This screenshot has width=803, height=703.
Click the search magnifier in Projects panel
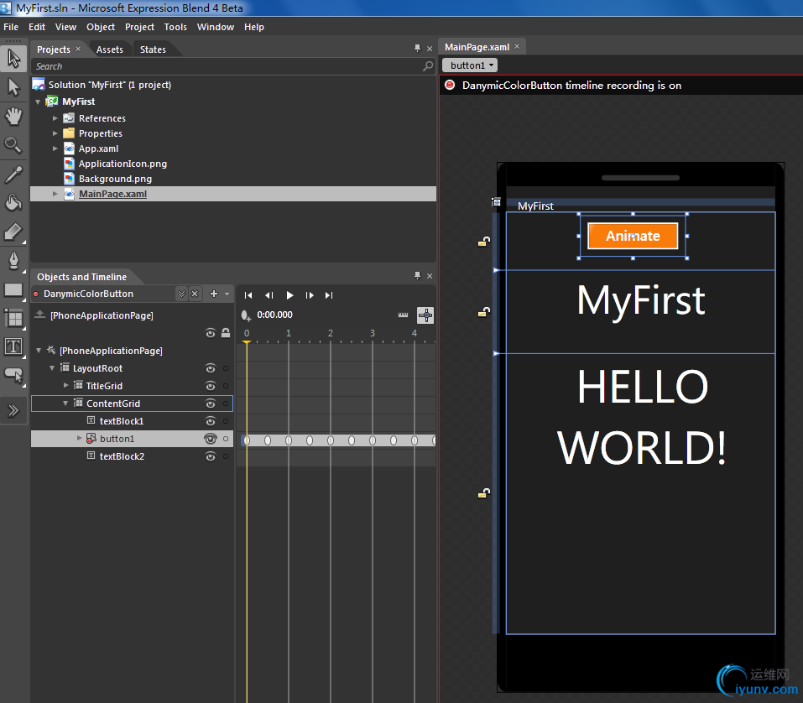[x=428, y=66]
